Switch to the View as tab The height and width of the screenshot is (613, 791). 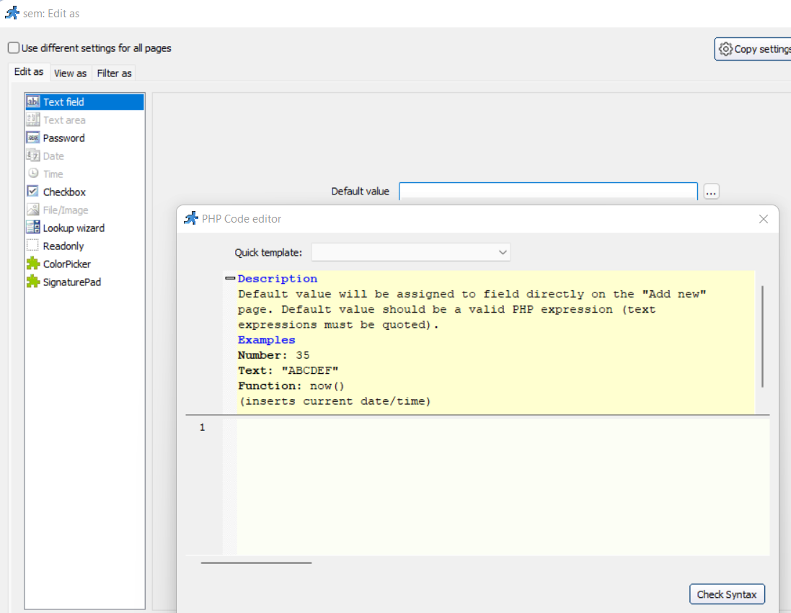[70, 73]
